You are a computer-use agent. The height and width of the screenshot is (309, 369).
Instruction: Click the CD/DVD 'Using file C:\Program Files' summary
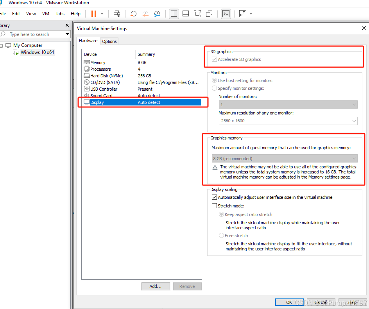pyautogui.click(x=168, y=82)
